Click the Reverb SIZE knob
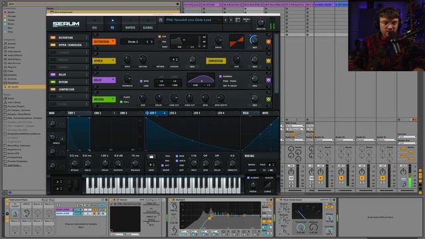This screenshot has width=425, height=239. pos(143,98)
